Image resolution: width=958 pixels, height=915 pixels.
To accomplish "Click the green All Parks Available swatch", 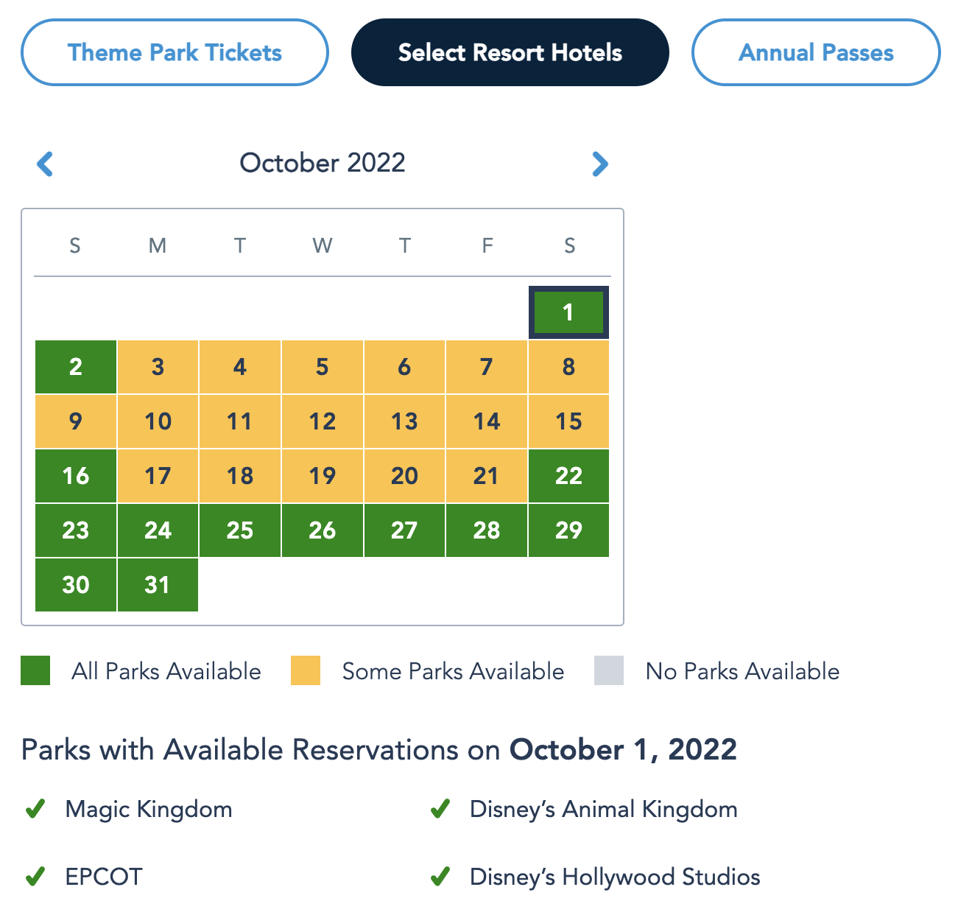I will [x=35, y=670].
